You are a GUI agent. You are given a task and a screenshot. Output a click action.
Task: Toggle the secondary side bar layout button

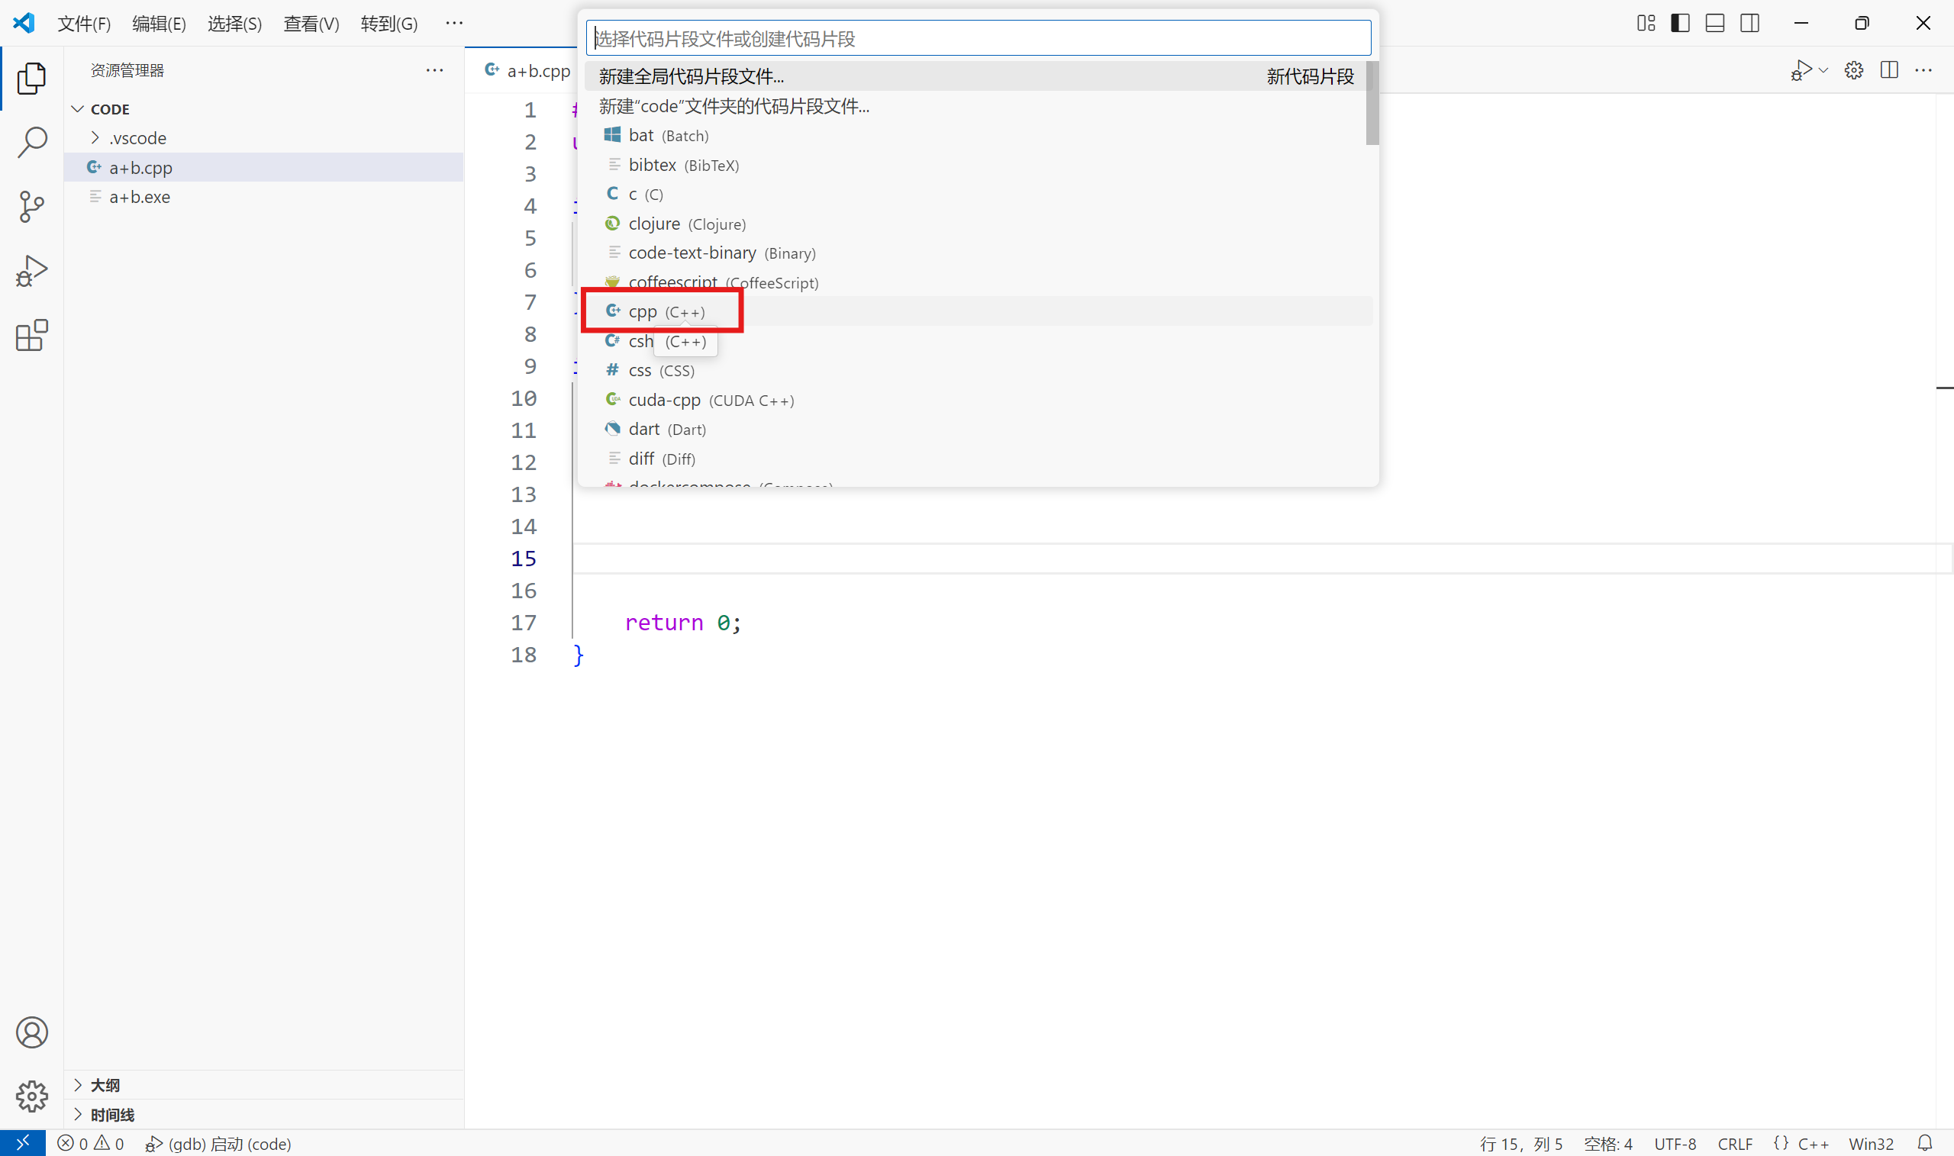point(1749,24)
